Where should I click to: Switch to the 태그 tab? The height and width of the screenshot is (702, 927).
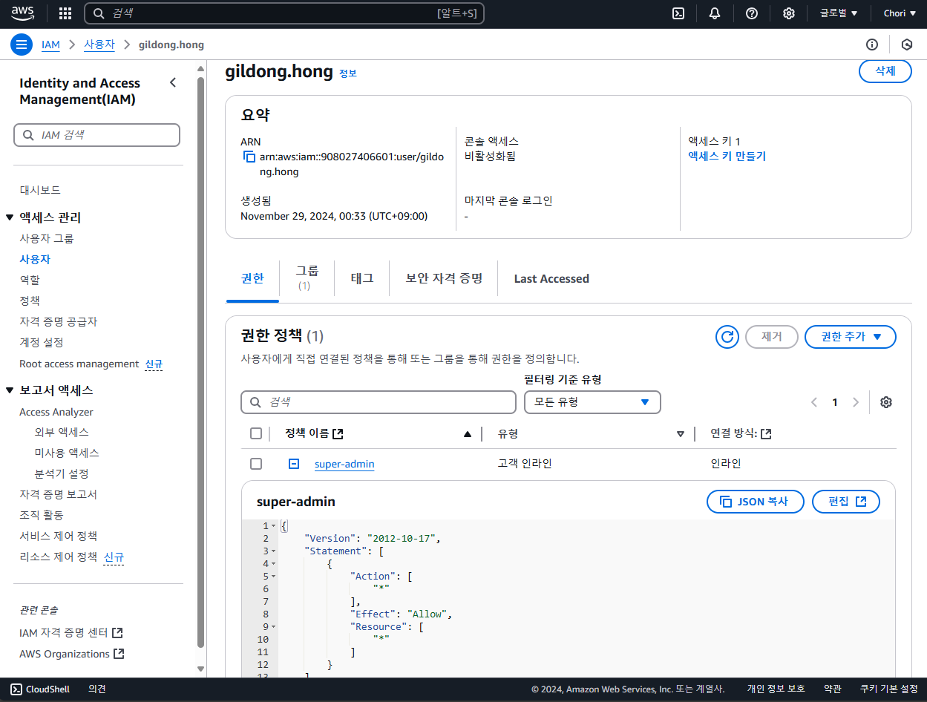pyautogui.click(x=362, y=279)
